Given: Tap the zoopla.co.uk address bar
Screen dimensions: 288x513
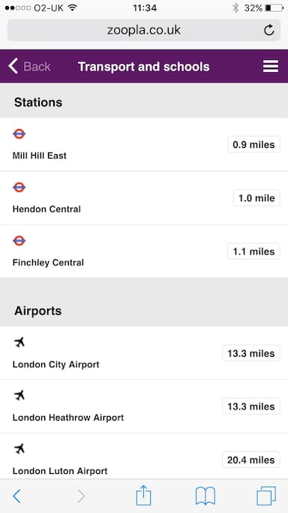Looking at the screenshot, I should 144,30.
